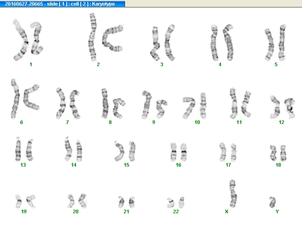This screenshot has height=232, width=302.
Task: Click the chromosome 19 label
Action: [24, 212]
